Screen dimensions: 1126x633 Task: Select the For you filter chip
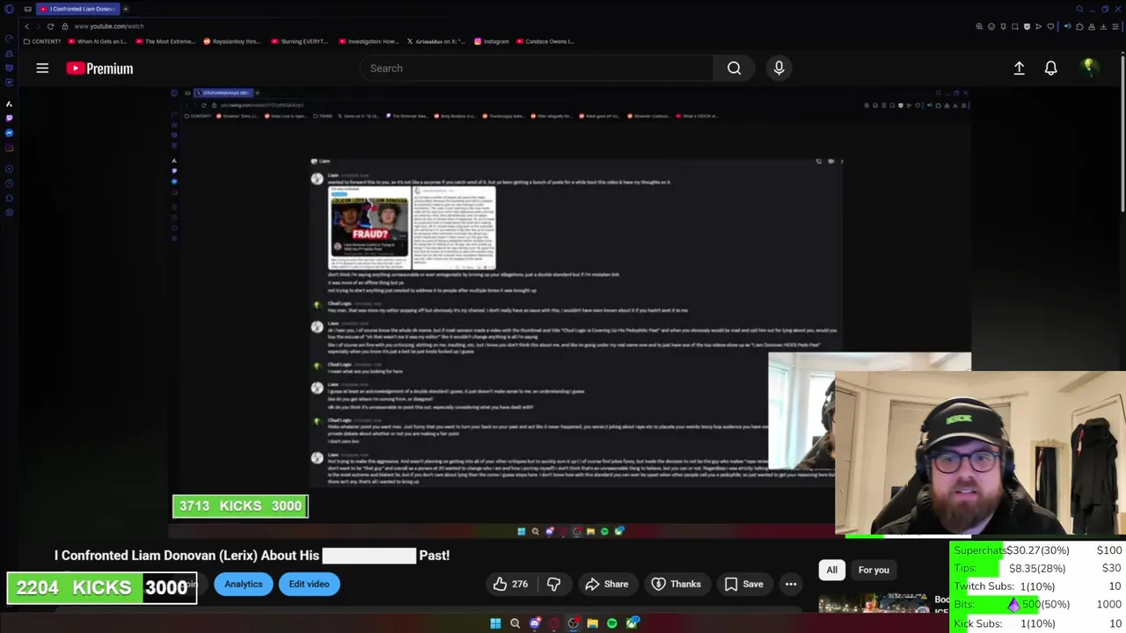[874, 570]
